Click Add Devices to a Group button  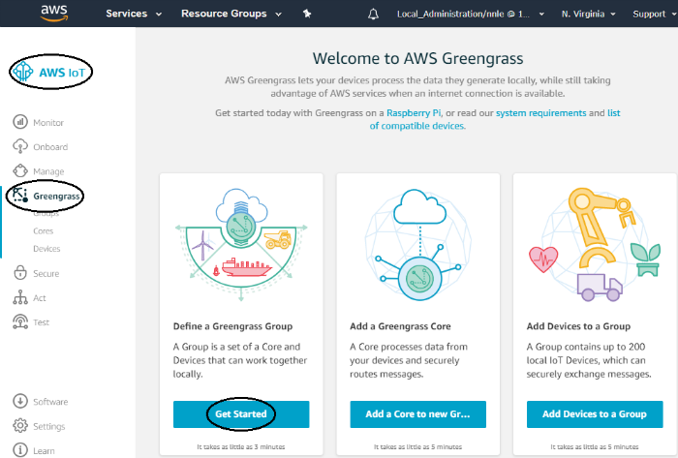click(x=595, y=413)
